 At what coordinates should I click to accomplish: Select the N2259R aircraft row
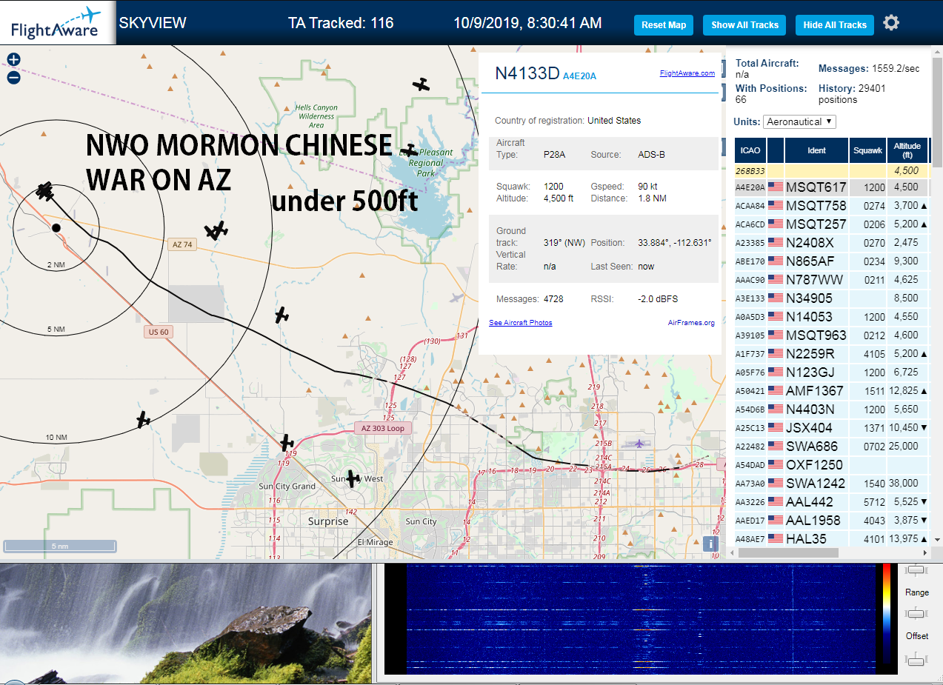(x=831, y=354)
